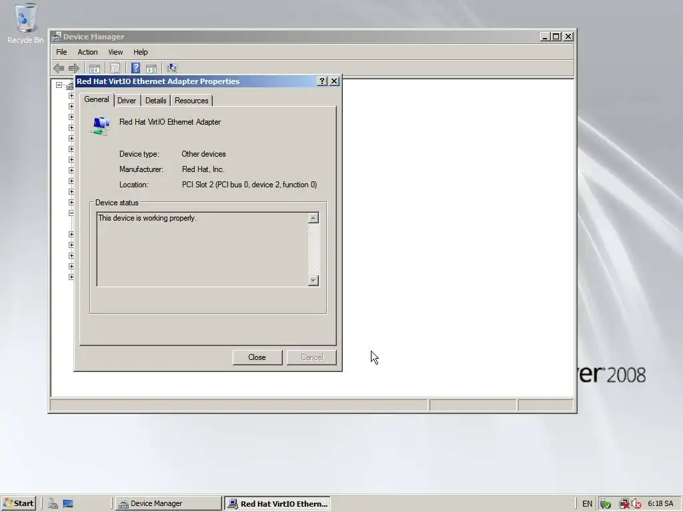
Task: Open the Properties toolbar icon in Device Manager
Action: 115,68
